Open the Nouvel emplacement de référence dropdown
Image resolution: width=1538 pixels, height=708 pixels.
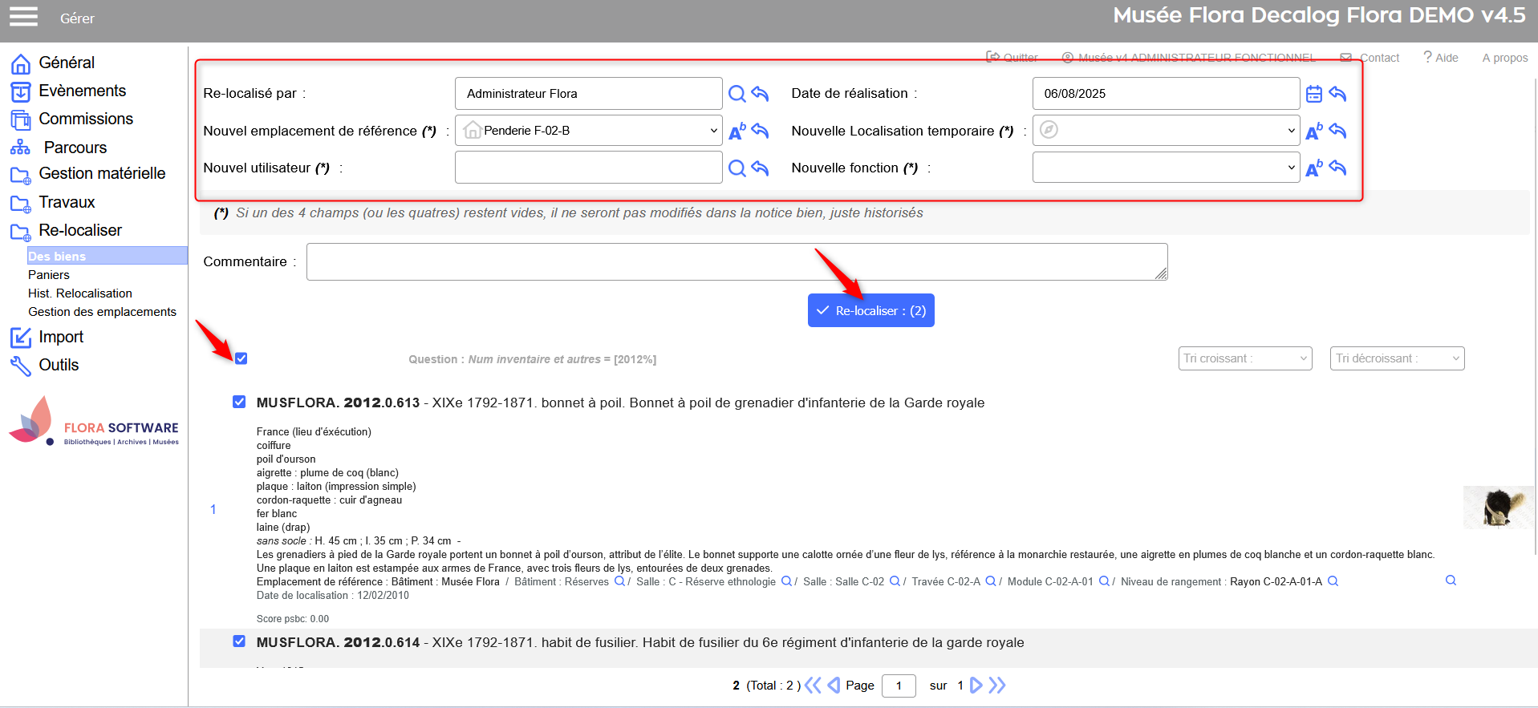(588, 131)
